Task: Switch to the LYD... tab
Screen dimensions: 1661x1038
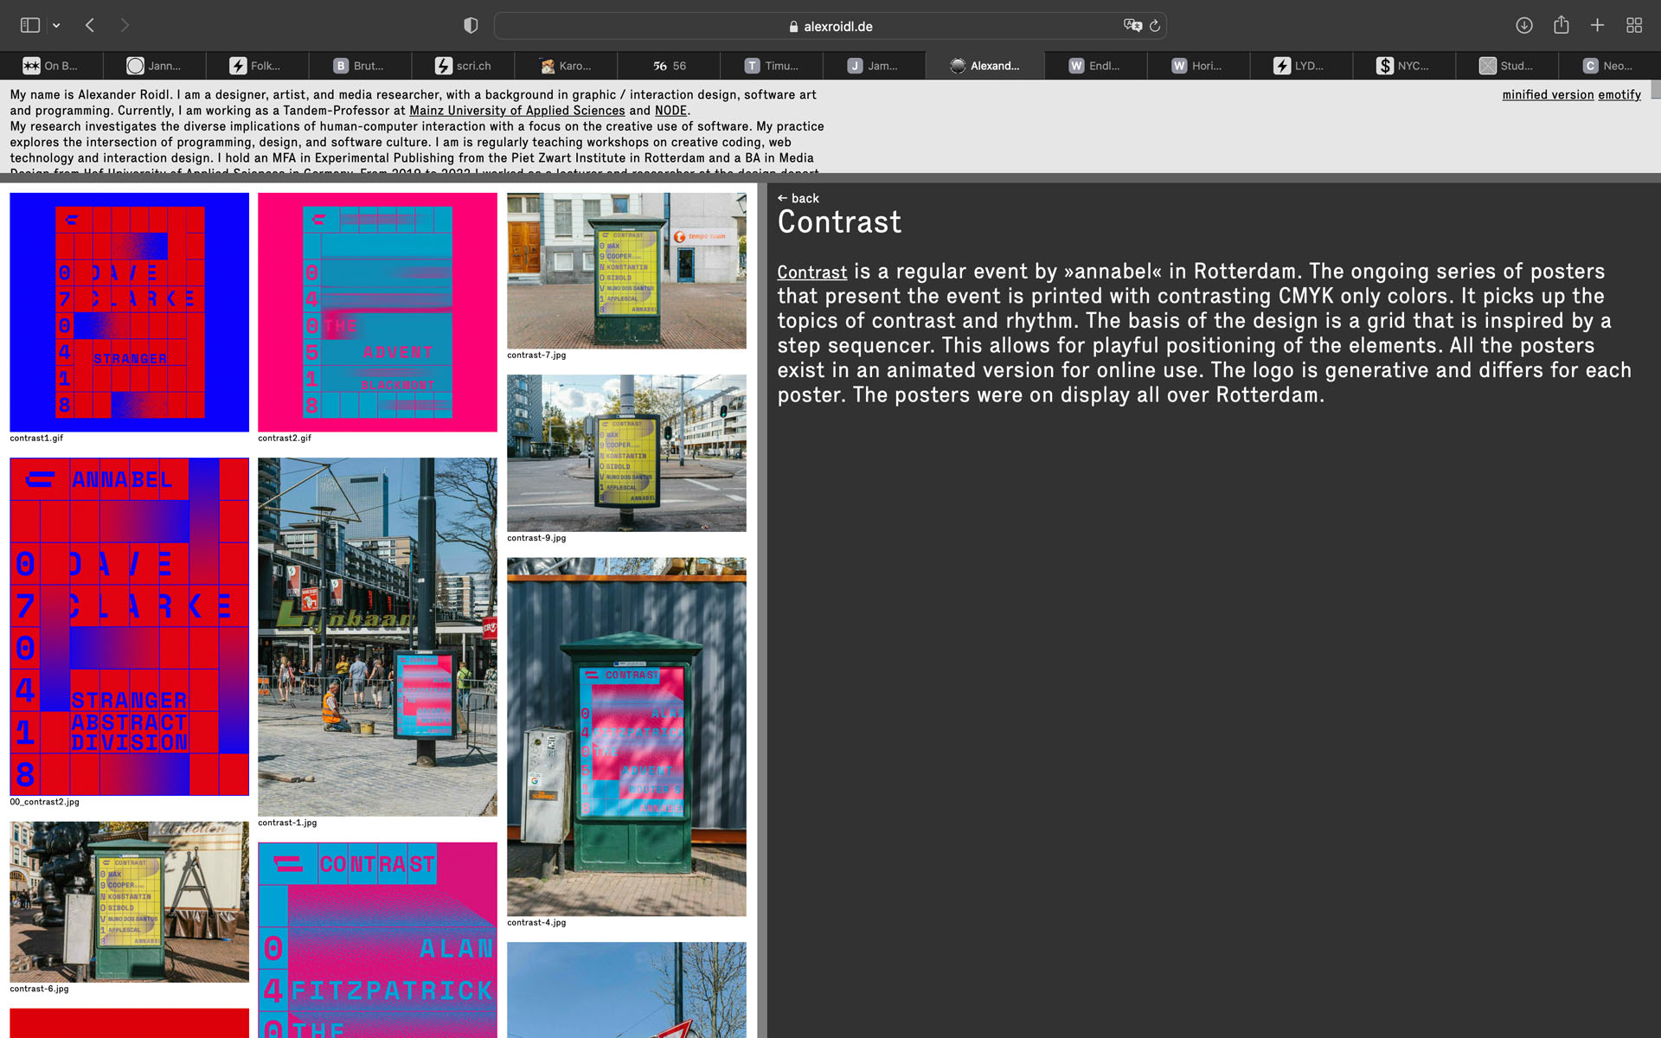Action: [x=1301, y=66]
